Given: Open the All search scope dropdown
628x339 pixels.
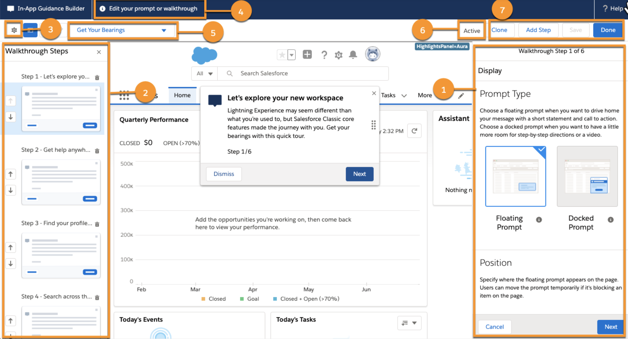Looking at the screenshot, I should tap(204, 73).
